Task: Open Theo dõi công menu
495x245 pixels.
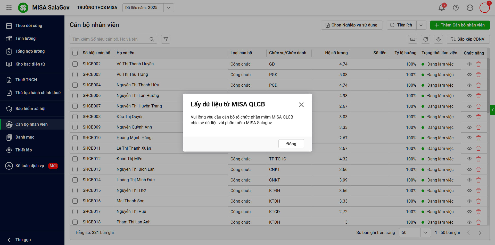Action: (x=32, y=26)
